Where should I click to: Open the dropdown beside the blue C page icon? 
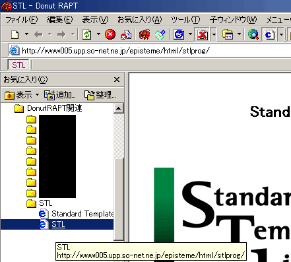point(281,34)
